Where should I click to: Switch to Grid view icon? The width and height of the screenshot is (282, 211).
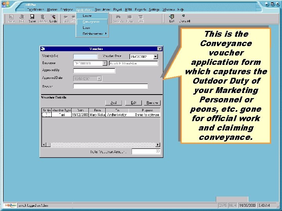(x=141, y=18)
